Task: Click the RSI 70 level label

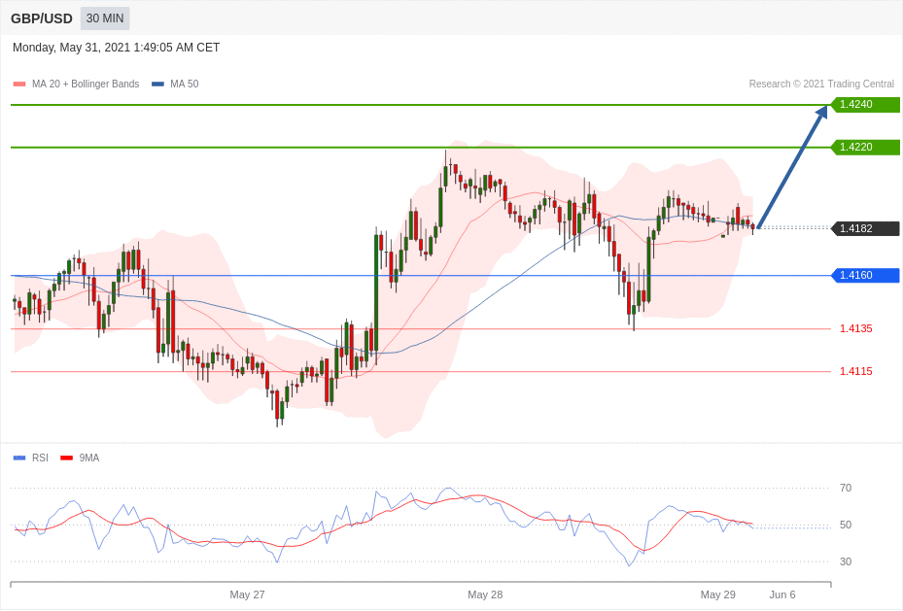Action: coord(845,489)
